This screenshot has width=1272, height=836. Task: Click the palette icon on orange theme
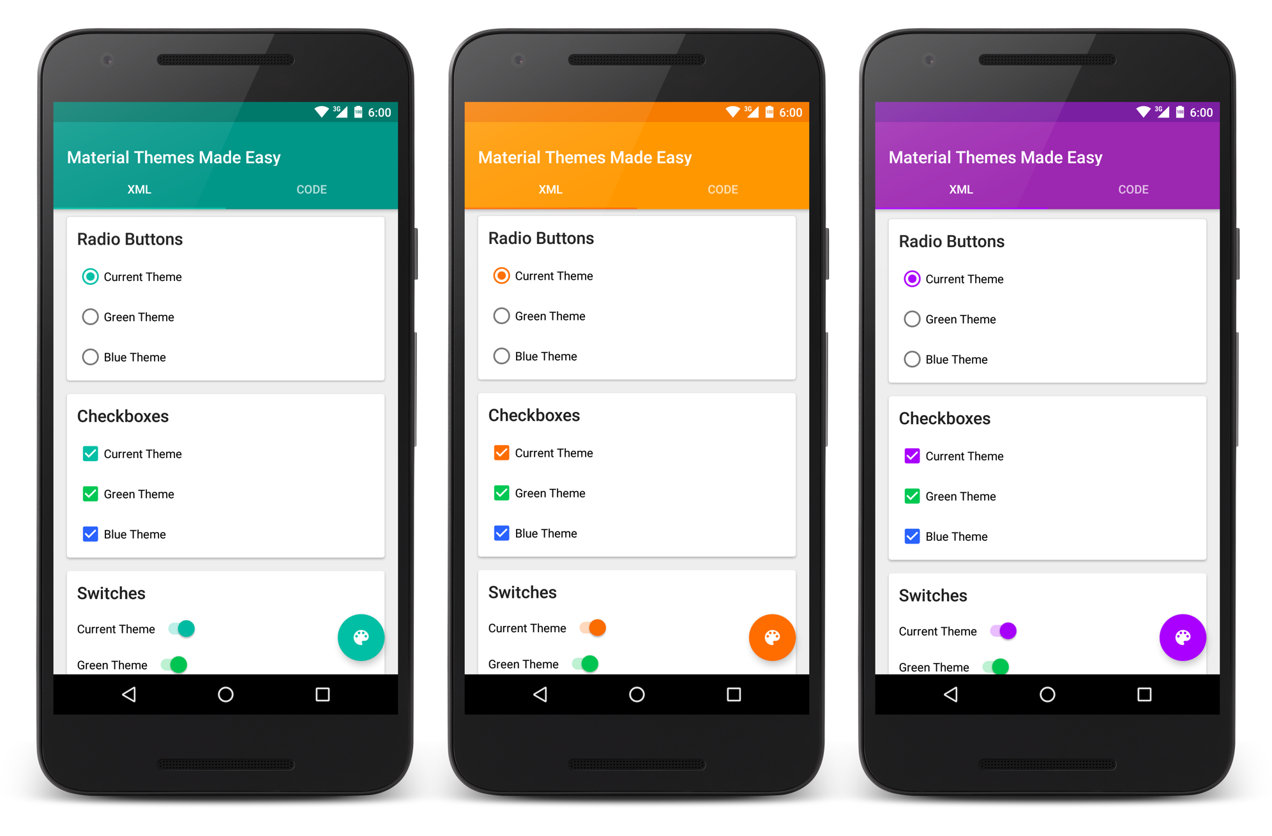771,636
